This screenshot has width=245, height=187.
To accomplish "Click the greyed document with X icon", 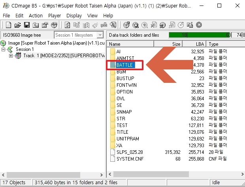I will [x=154, y=25].
